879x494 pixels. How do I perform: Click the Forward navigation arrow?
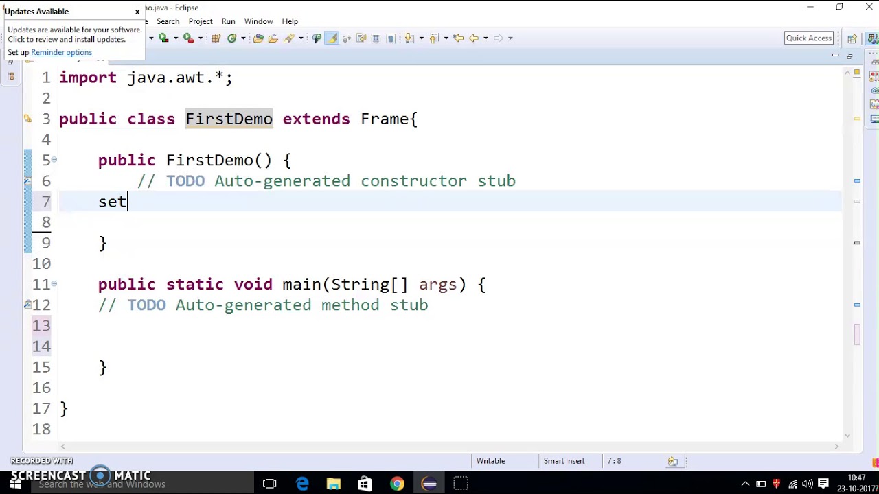pos(498,38)
